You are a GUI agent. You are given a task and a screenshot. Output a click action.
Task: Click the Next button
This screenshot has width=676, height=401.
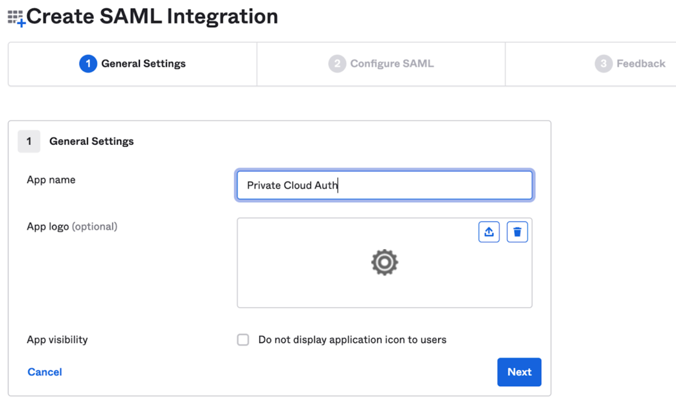point(519,372)
